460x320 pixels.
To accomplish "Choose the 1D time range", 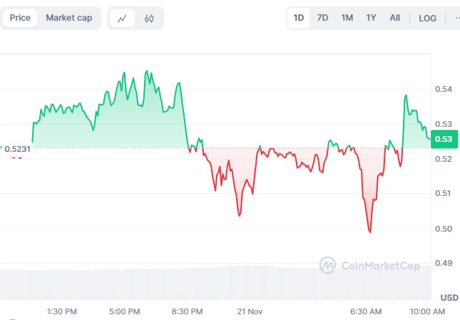I will tap(299, 18).
